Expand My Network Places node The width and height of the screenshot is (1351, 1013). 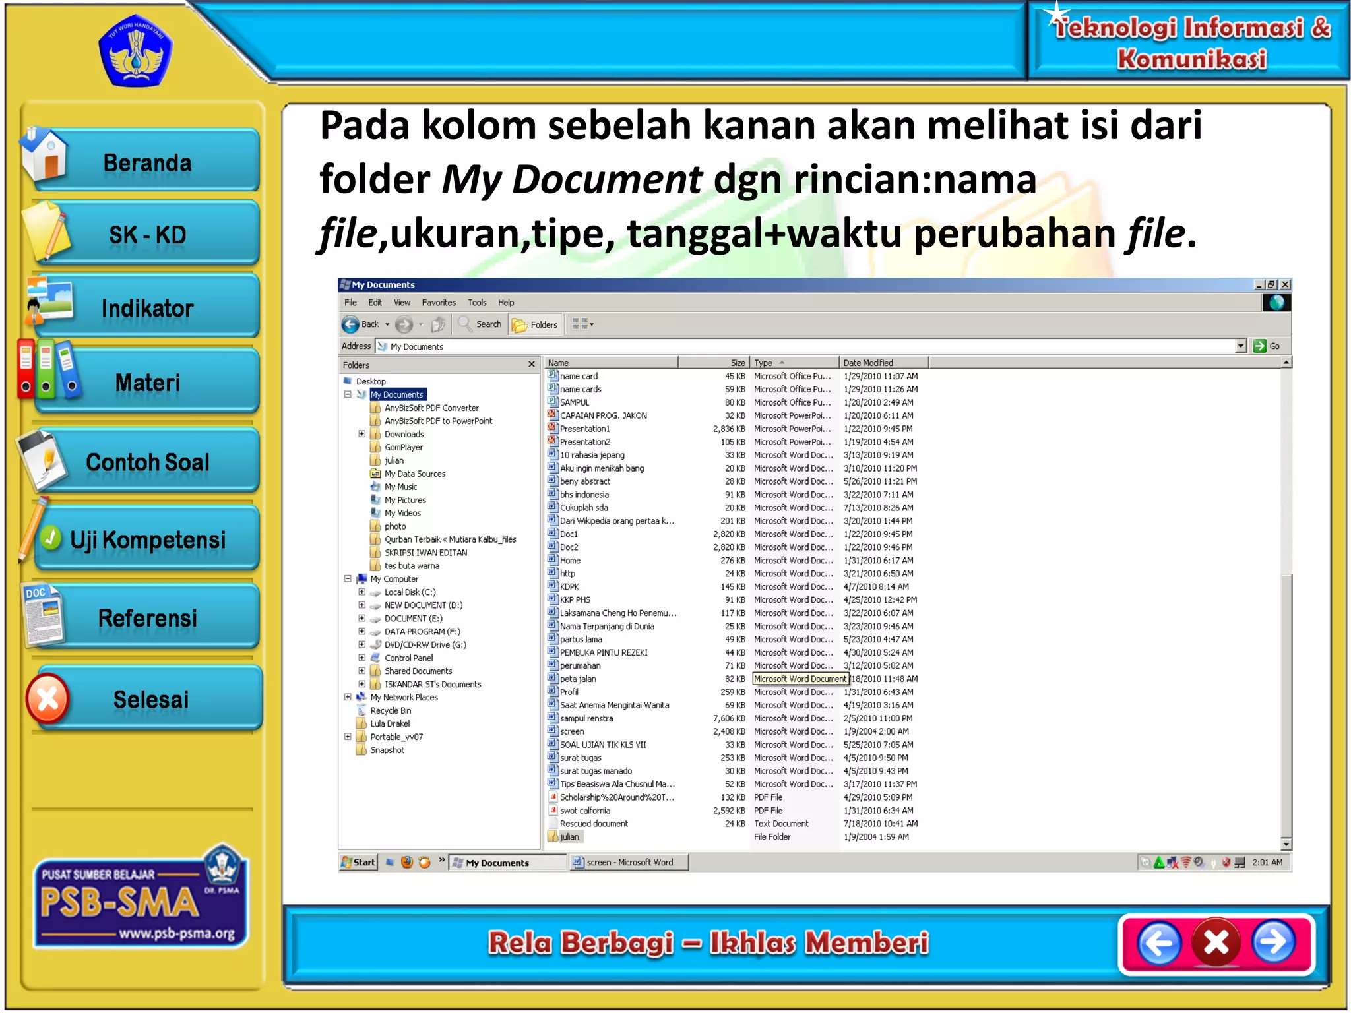(x=348, y=697)
